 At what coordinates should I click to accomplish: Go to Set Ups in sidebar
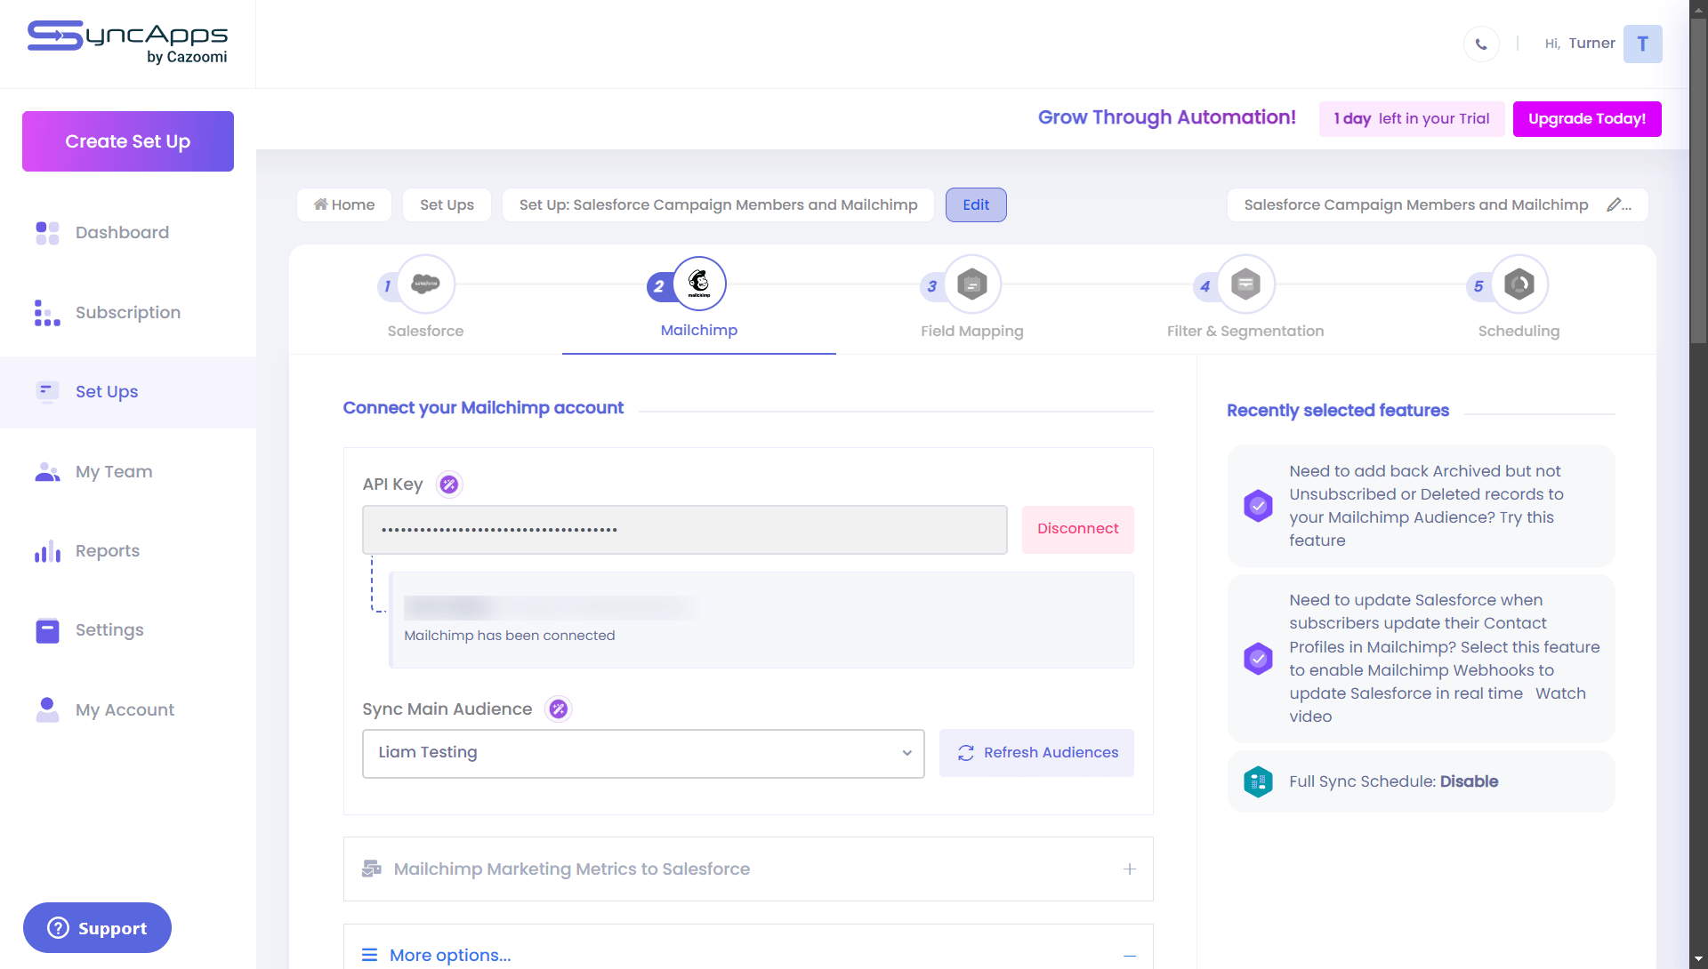107,392
